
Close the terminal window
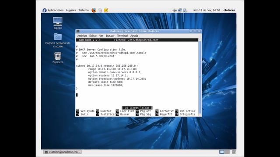click(199, 31)
